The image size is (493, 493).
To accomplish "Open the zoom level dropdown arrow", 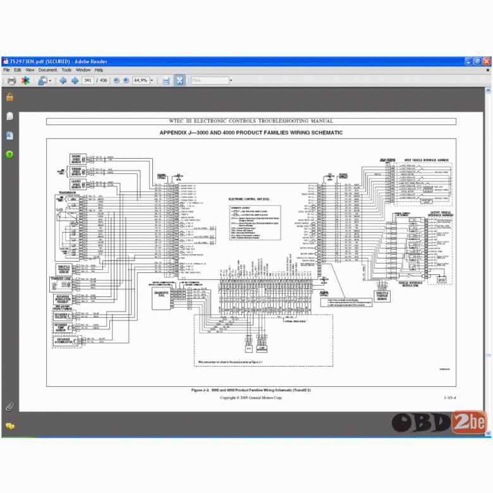I will (152, 80).
